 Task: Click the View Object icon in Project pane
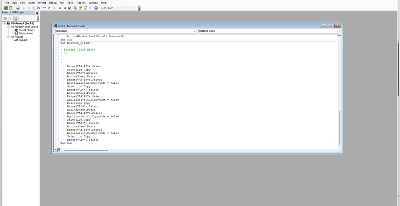pos(10,18)
